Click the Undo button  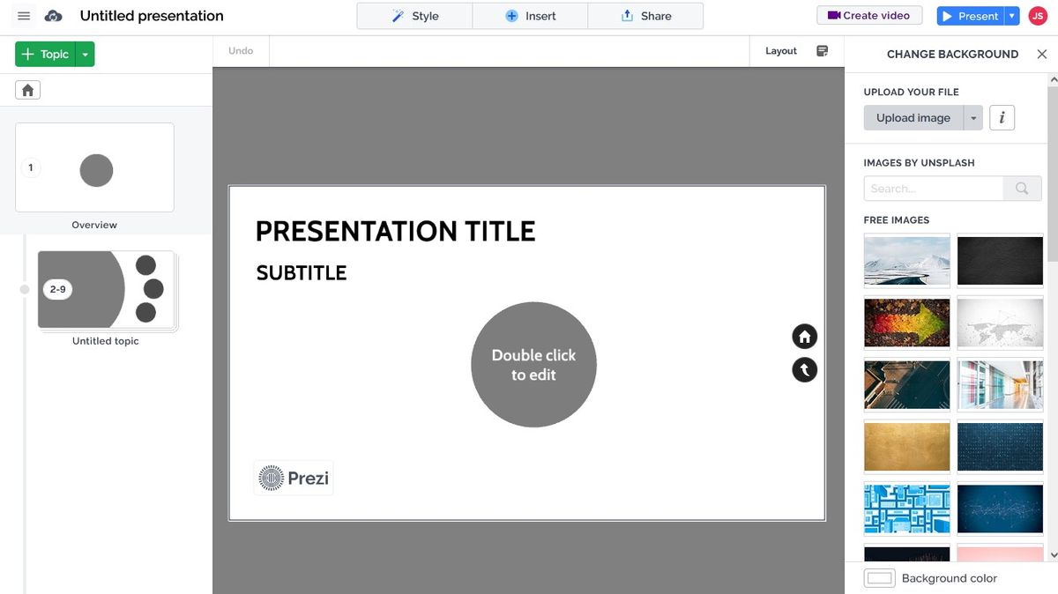tap(240, 50)
